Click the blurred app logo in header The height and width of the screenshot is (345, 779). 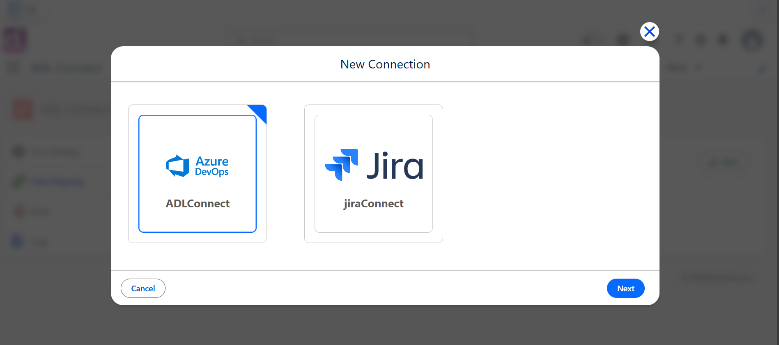coord(15,40)
